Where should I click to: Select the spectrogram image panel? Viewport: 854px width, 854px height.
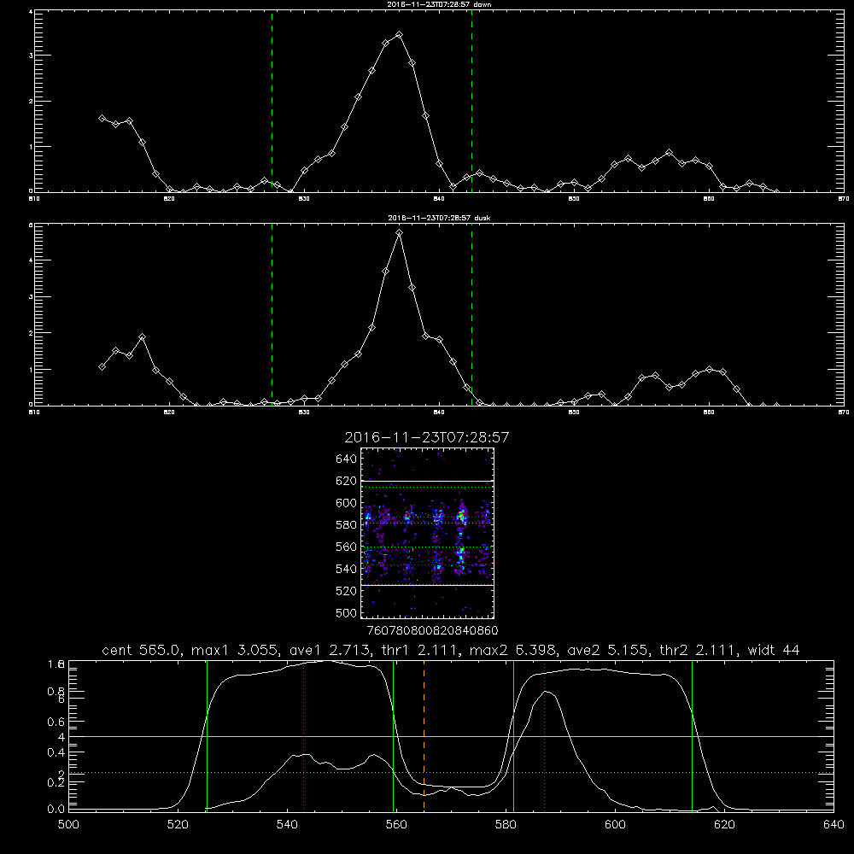pyautogui.click(x=428, y=533)
